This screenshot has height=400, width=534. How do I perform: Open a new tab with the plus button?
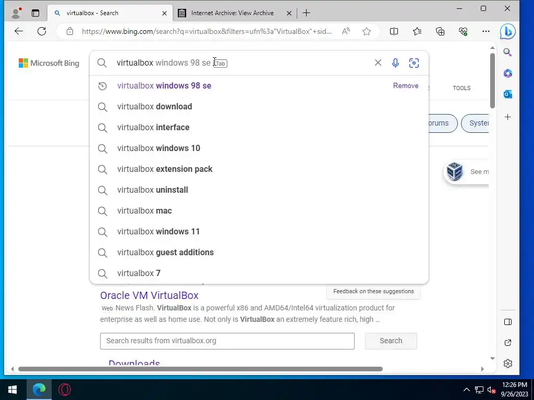(306, 13)
